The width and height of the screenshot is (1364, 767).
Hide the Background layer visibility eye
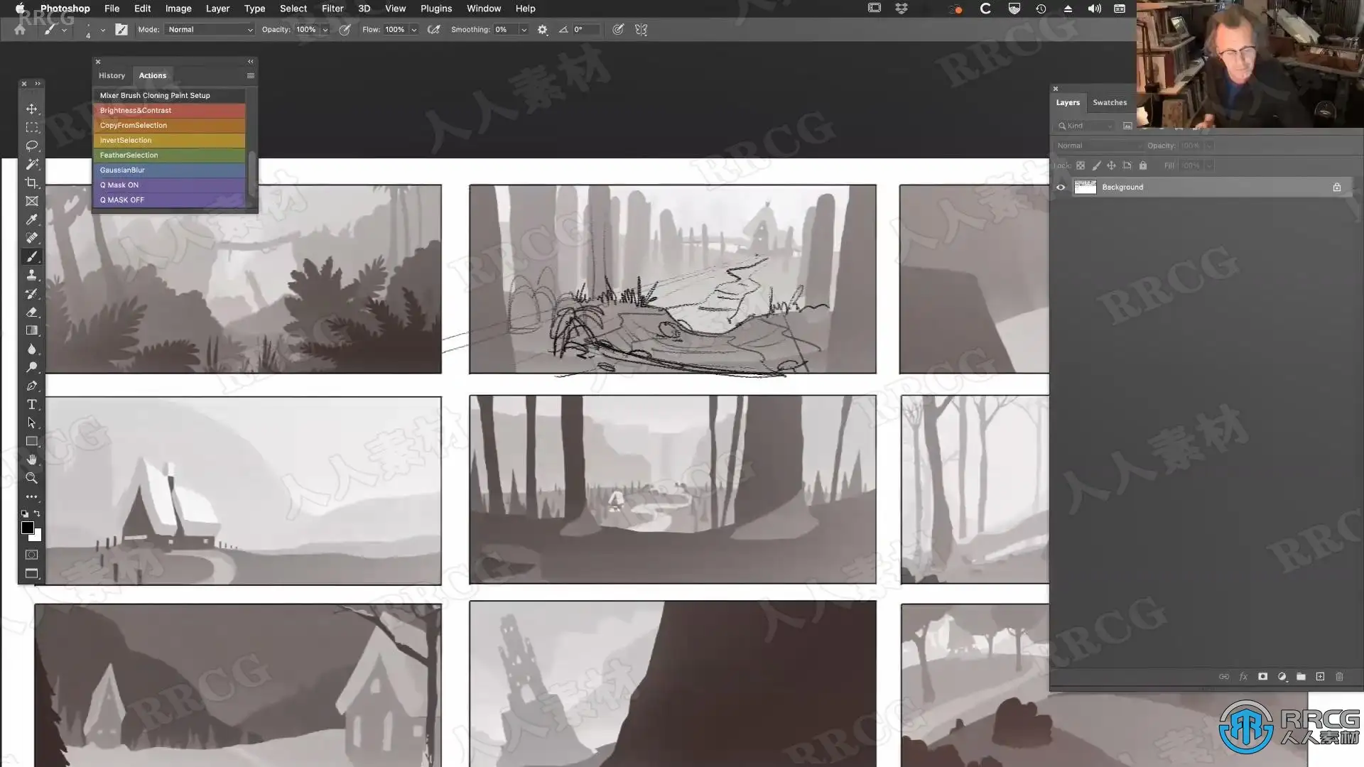pos(1061,187)
